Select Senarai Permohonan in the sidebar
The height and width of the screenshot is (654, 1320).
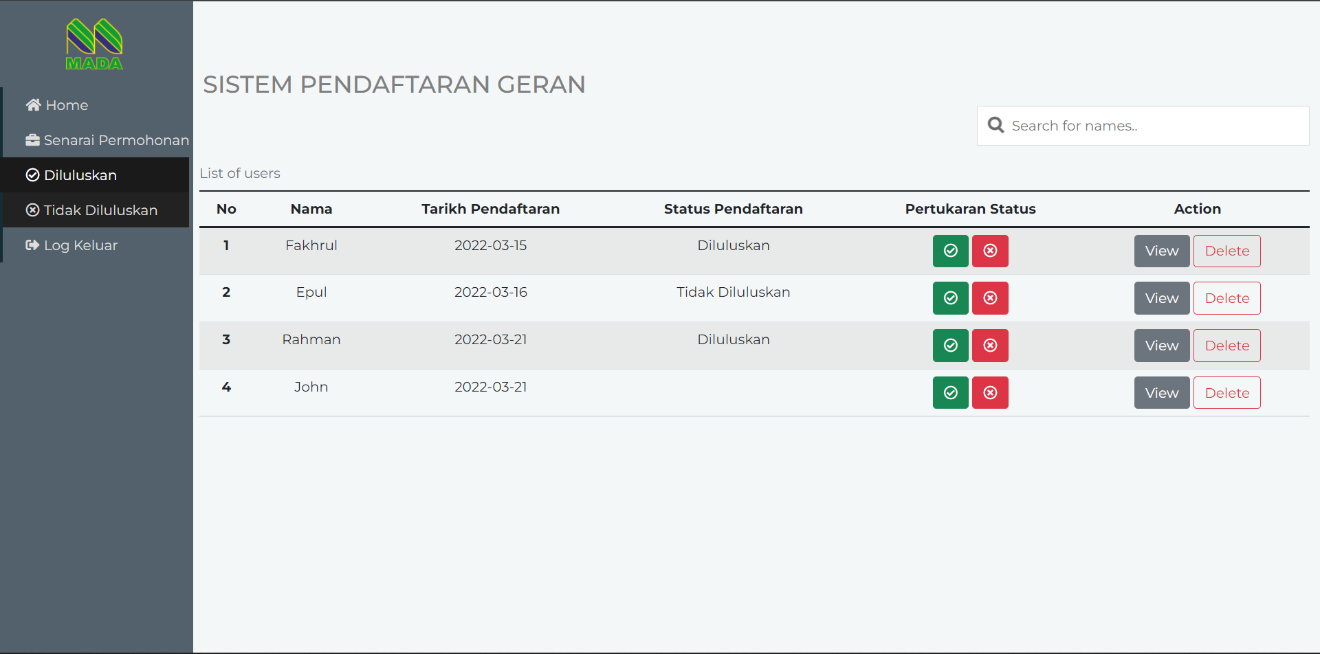tap(115, 139)
